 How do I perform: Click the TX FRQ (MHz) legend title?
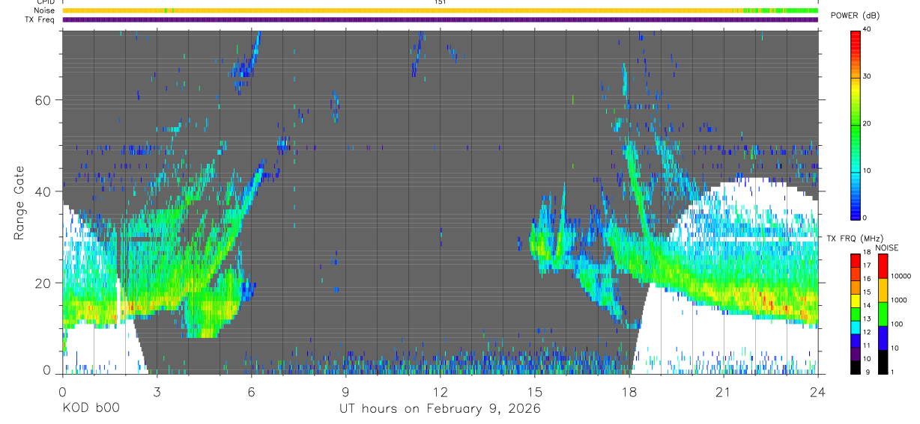(854, 239)
